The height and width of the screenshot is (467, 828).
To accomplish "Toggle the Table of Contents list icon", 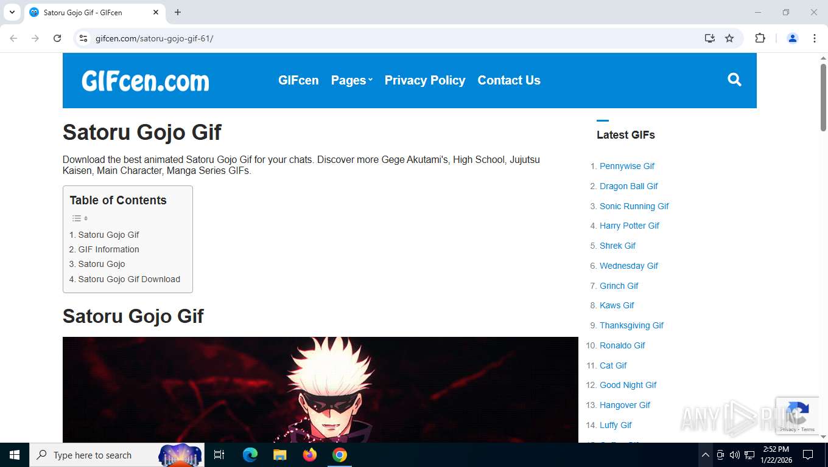I will tap(80, 218).
